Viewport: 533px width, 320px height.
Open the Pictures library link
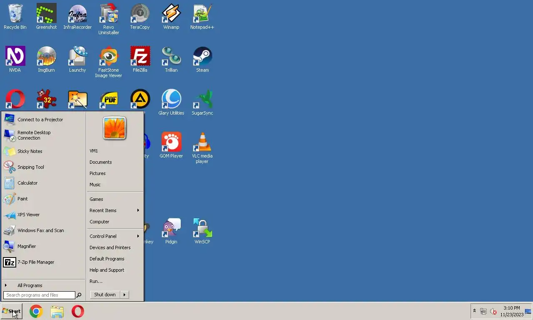point(115,173)
